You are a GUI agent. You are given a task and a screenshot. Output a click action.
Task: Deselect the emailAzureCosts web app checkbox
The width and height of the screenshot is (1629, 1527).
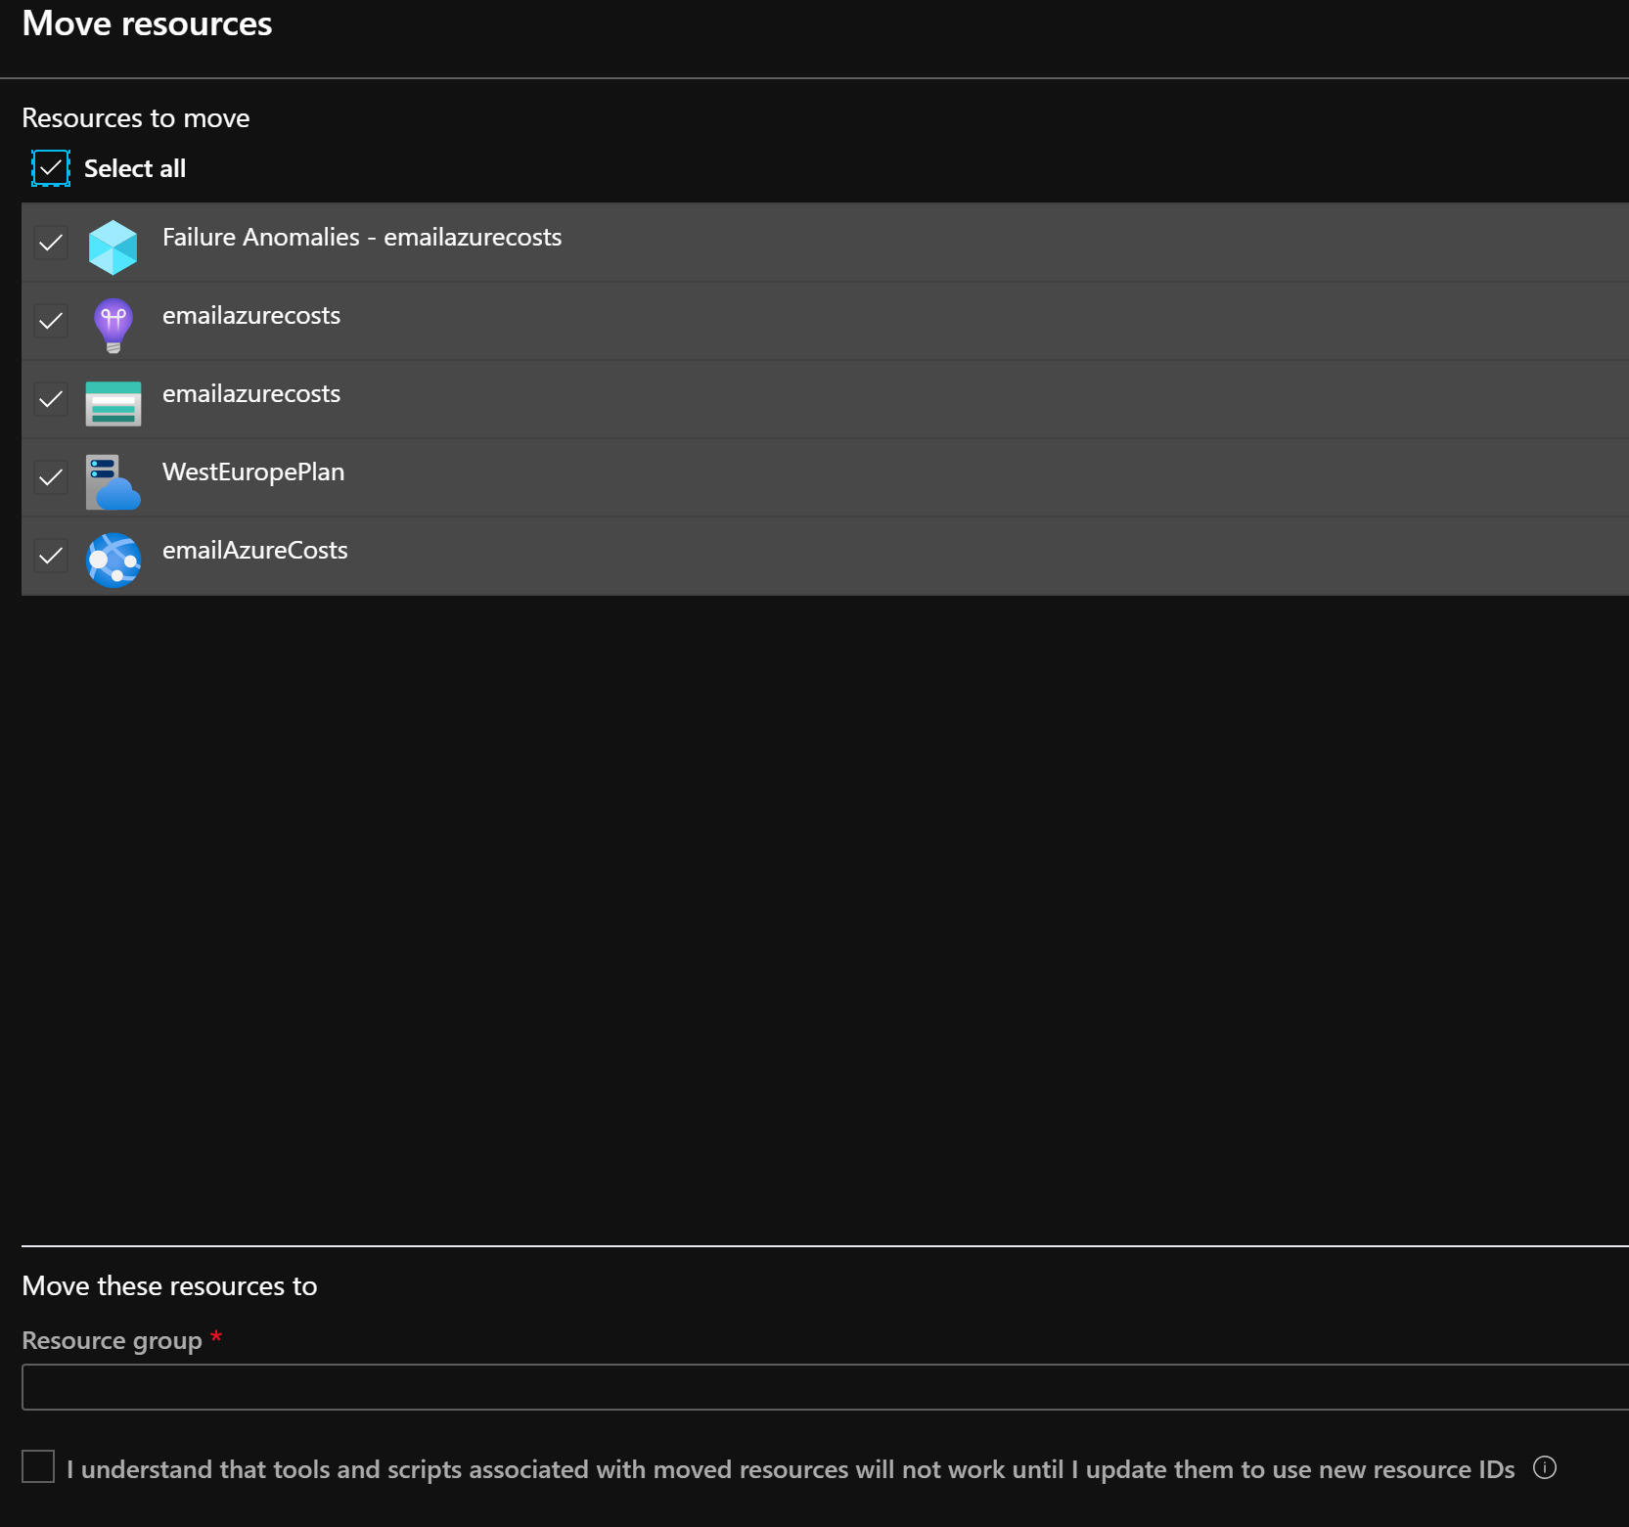point(51,556)
